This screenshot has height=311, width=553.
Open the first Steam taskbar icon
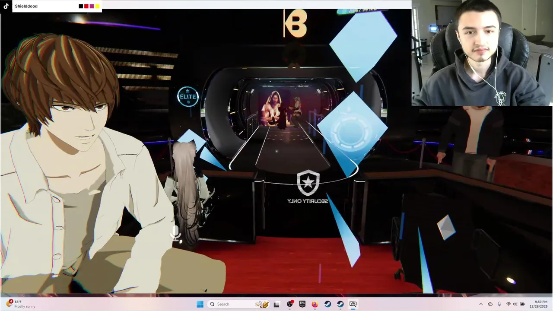point(327,304)
